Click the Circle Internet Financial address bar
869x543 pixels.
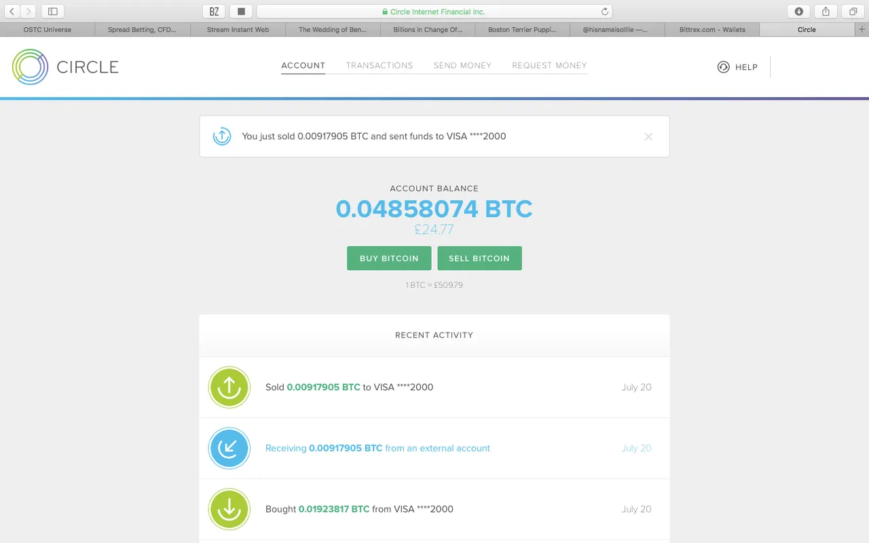click(x=434, y=12)
